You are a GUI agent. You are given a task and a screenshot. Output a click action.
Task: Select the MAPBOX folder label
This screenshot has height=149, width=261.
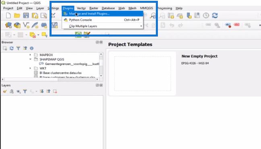(46, 55)
